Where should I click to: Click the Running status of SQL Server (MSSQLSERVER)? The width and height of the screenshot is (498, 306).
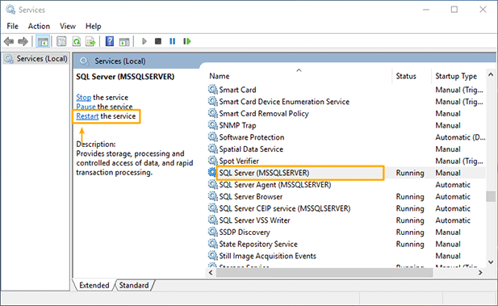tap(410, 173)
